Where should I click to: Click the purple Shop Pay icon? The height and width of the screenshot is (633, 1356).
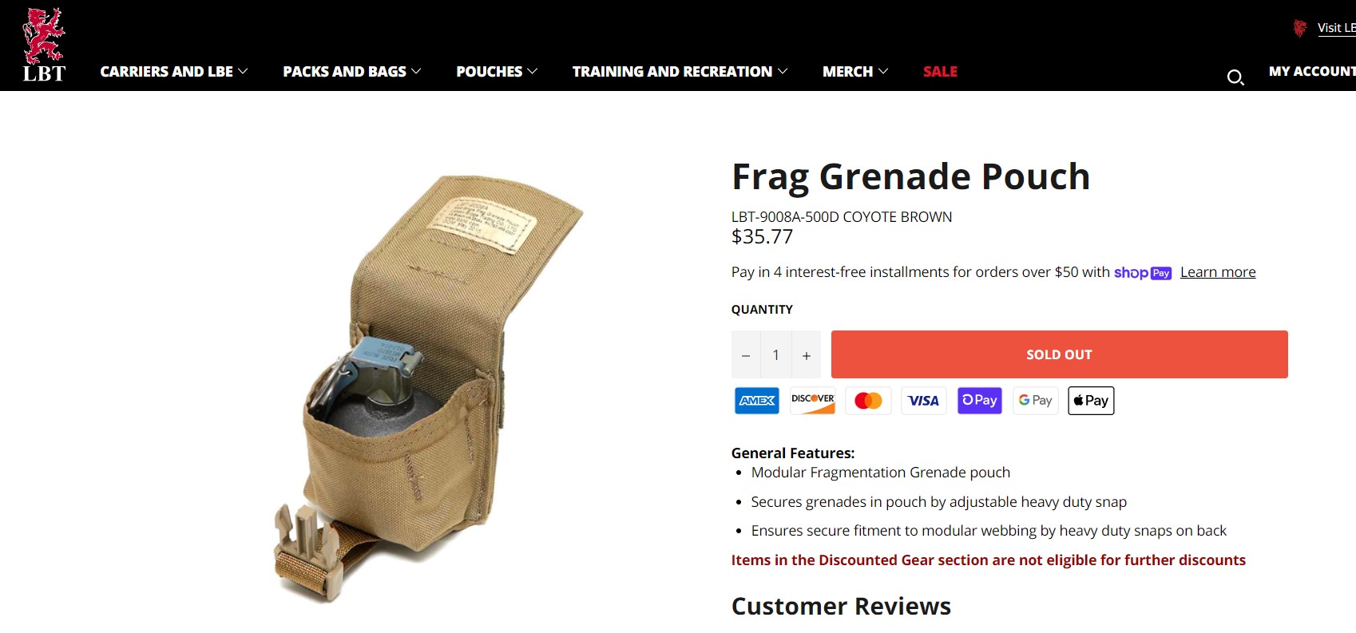coord(980,401)
